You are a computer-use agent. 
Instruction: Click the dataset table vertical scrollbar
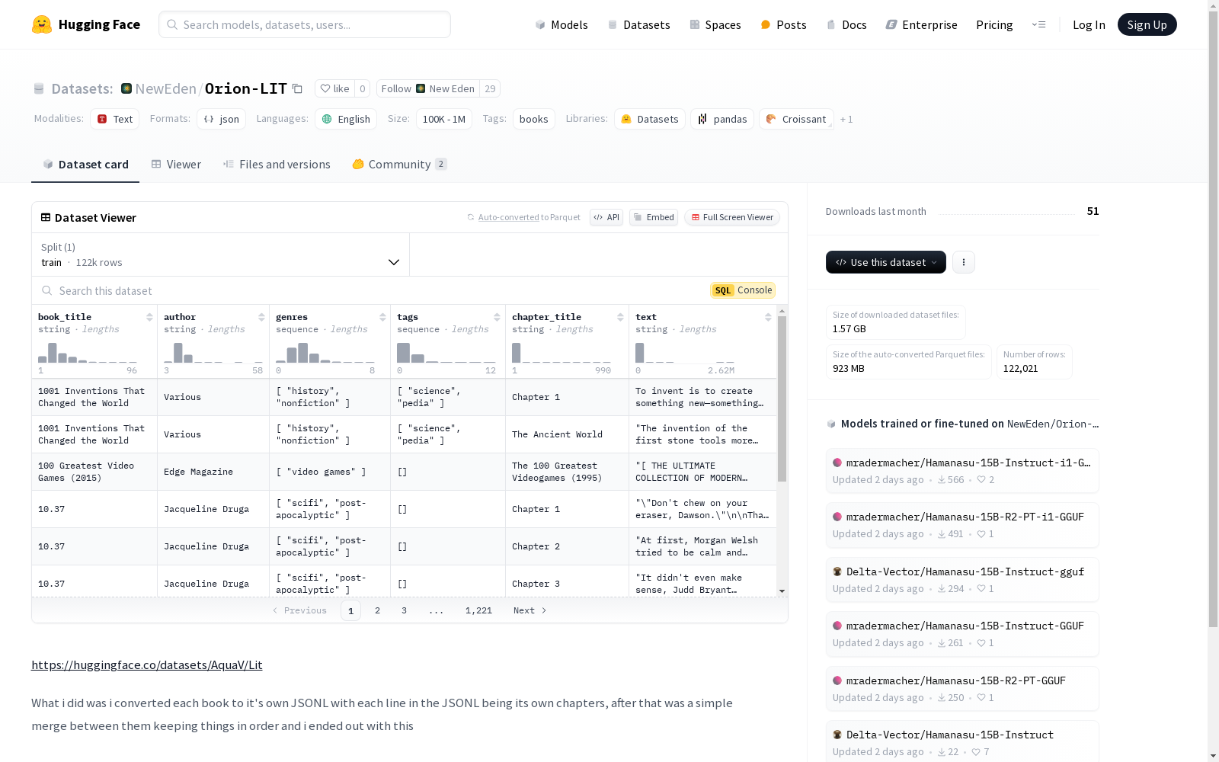(782, 398)
